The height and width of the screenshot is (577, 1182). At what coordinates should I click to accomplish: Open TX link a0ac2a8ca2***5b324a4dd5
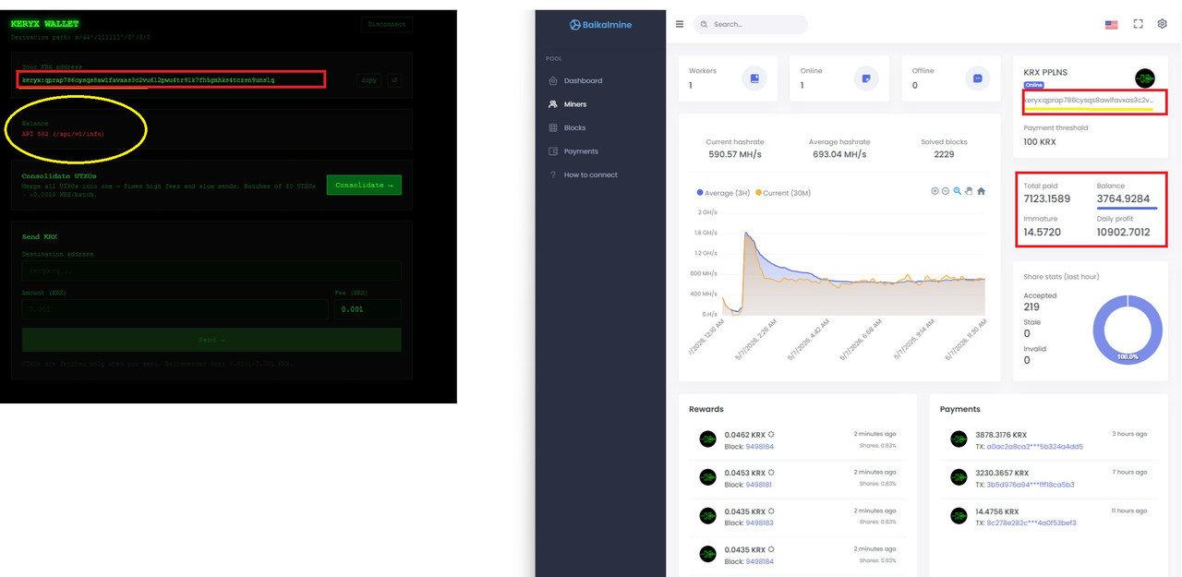point(1034,446)
